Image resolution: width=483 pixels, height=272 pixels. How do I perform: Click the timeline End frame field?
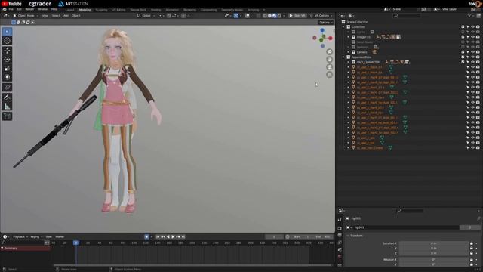[x=323, y=236]
